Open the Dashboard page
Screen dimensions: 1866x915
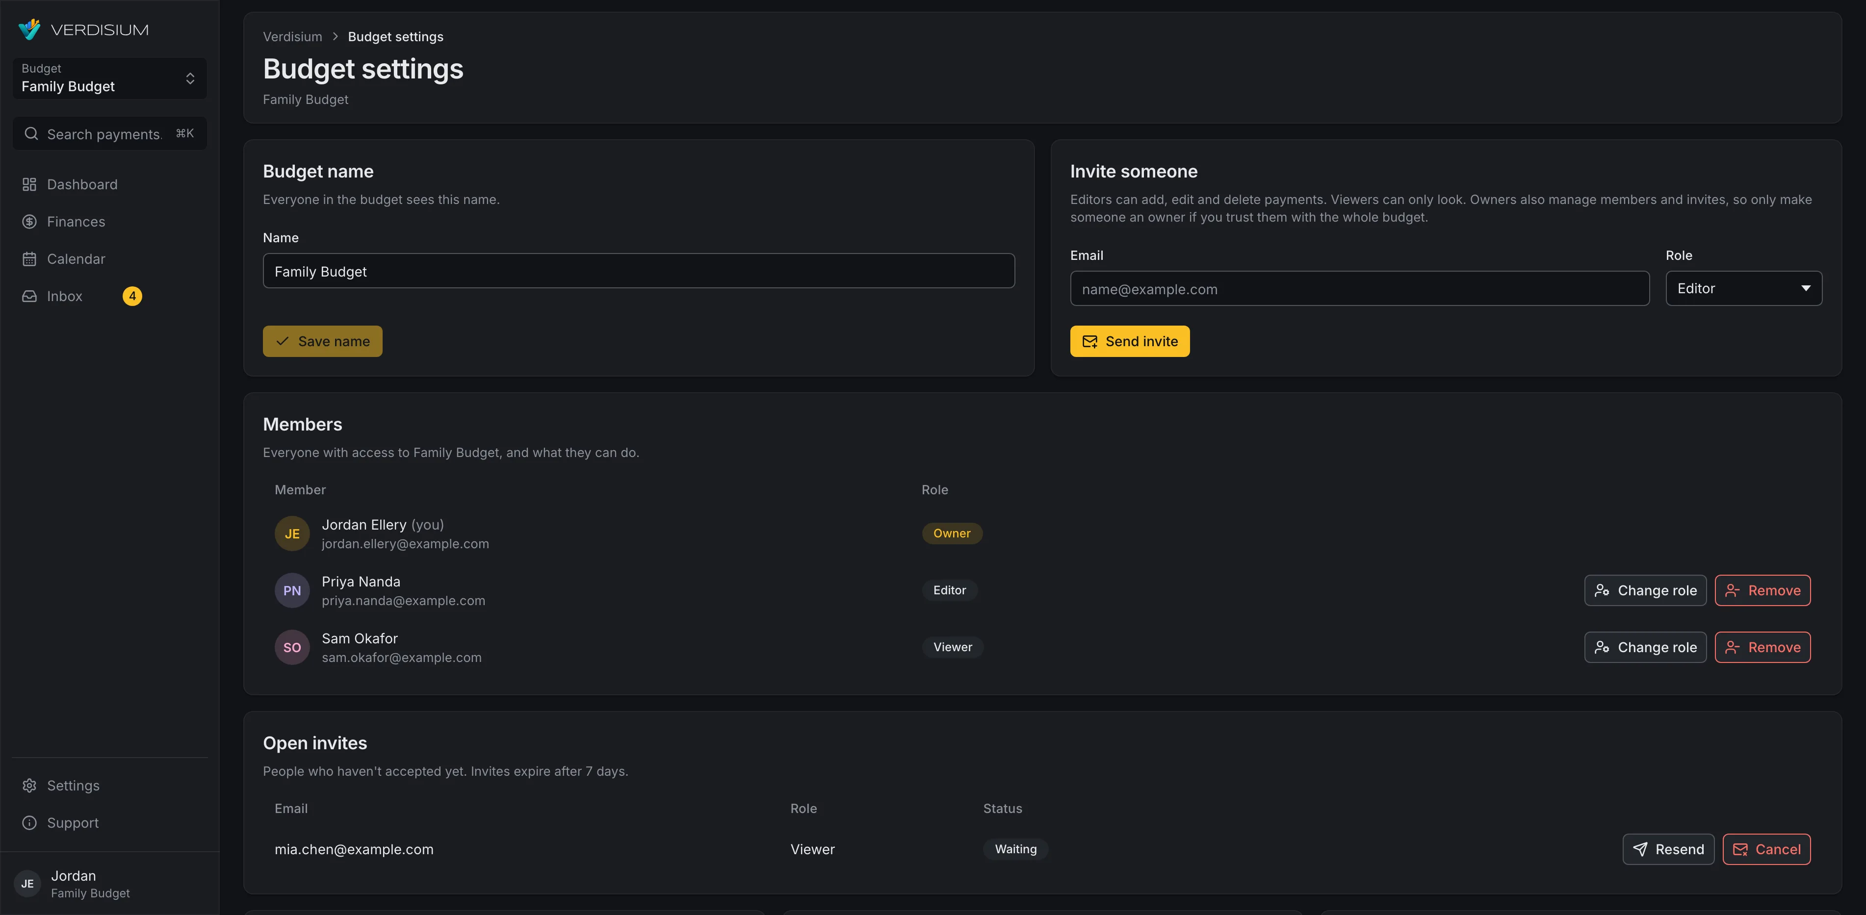[109, 184]
